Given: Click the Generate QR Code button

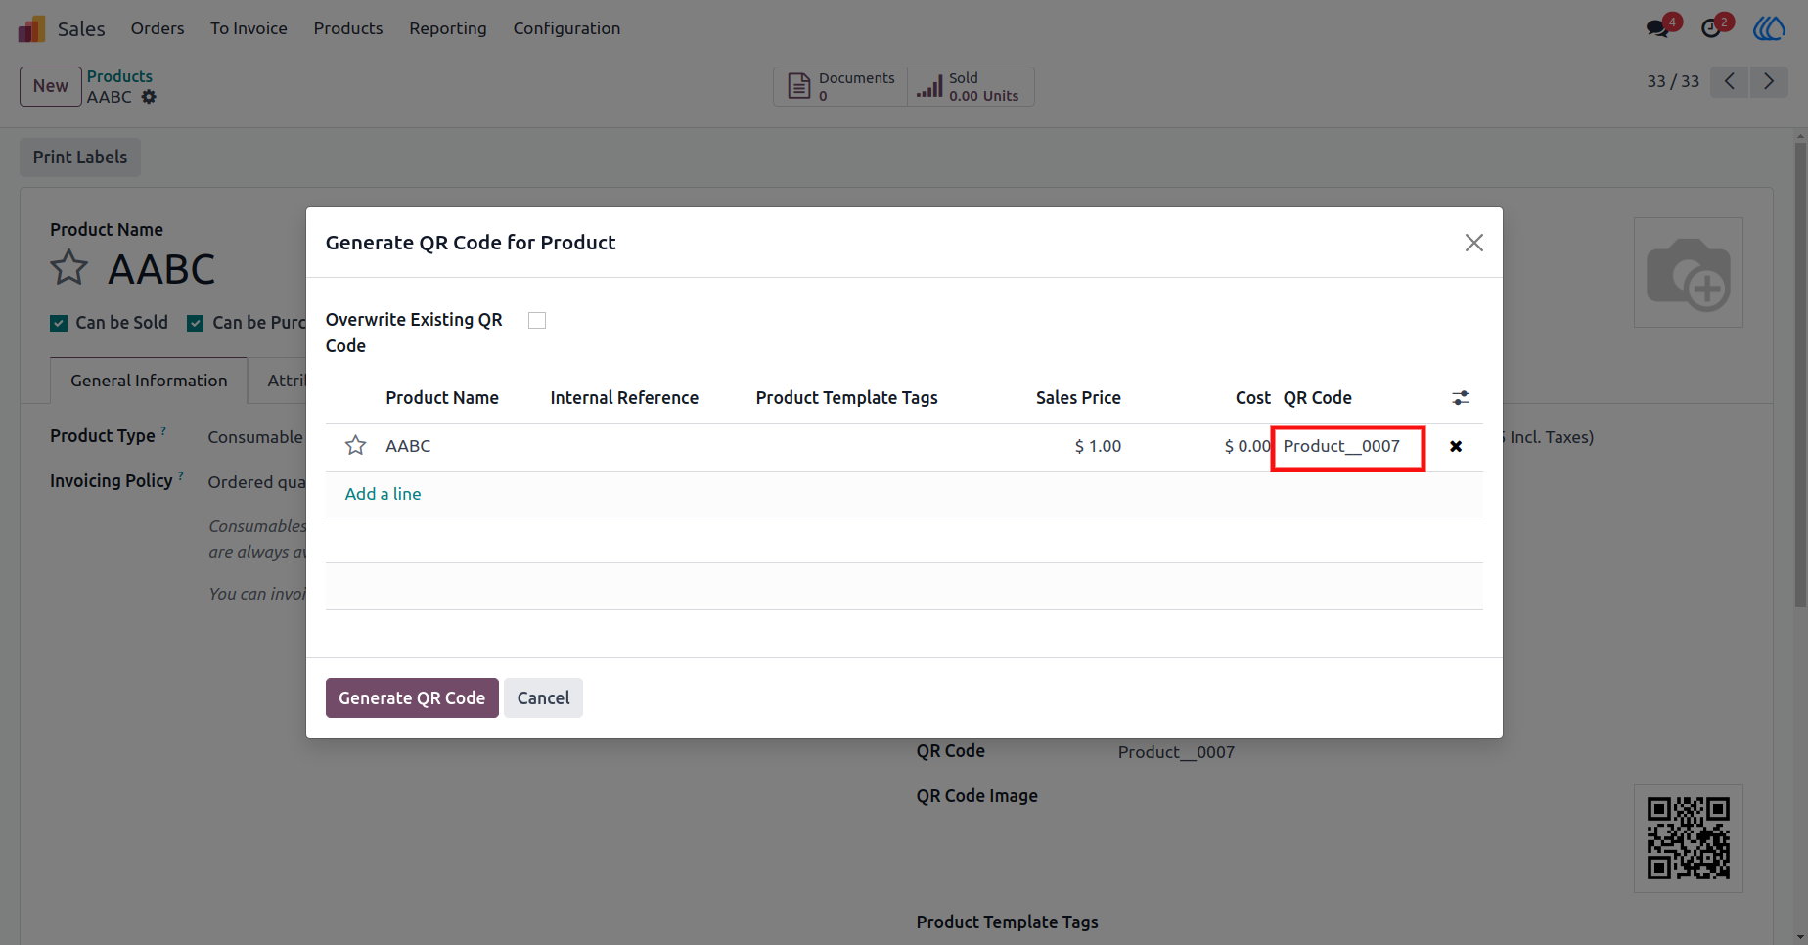Looking at the screenshot, I should (412, 697).
